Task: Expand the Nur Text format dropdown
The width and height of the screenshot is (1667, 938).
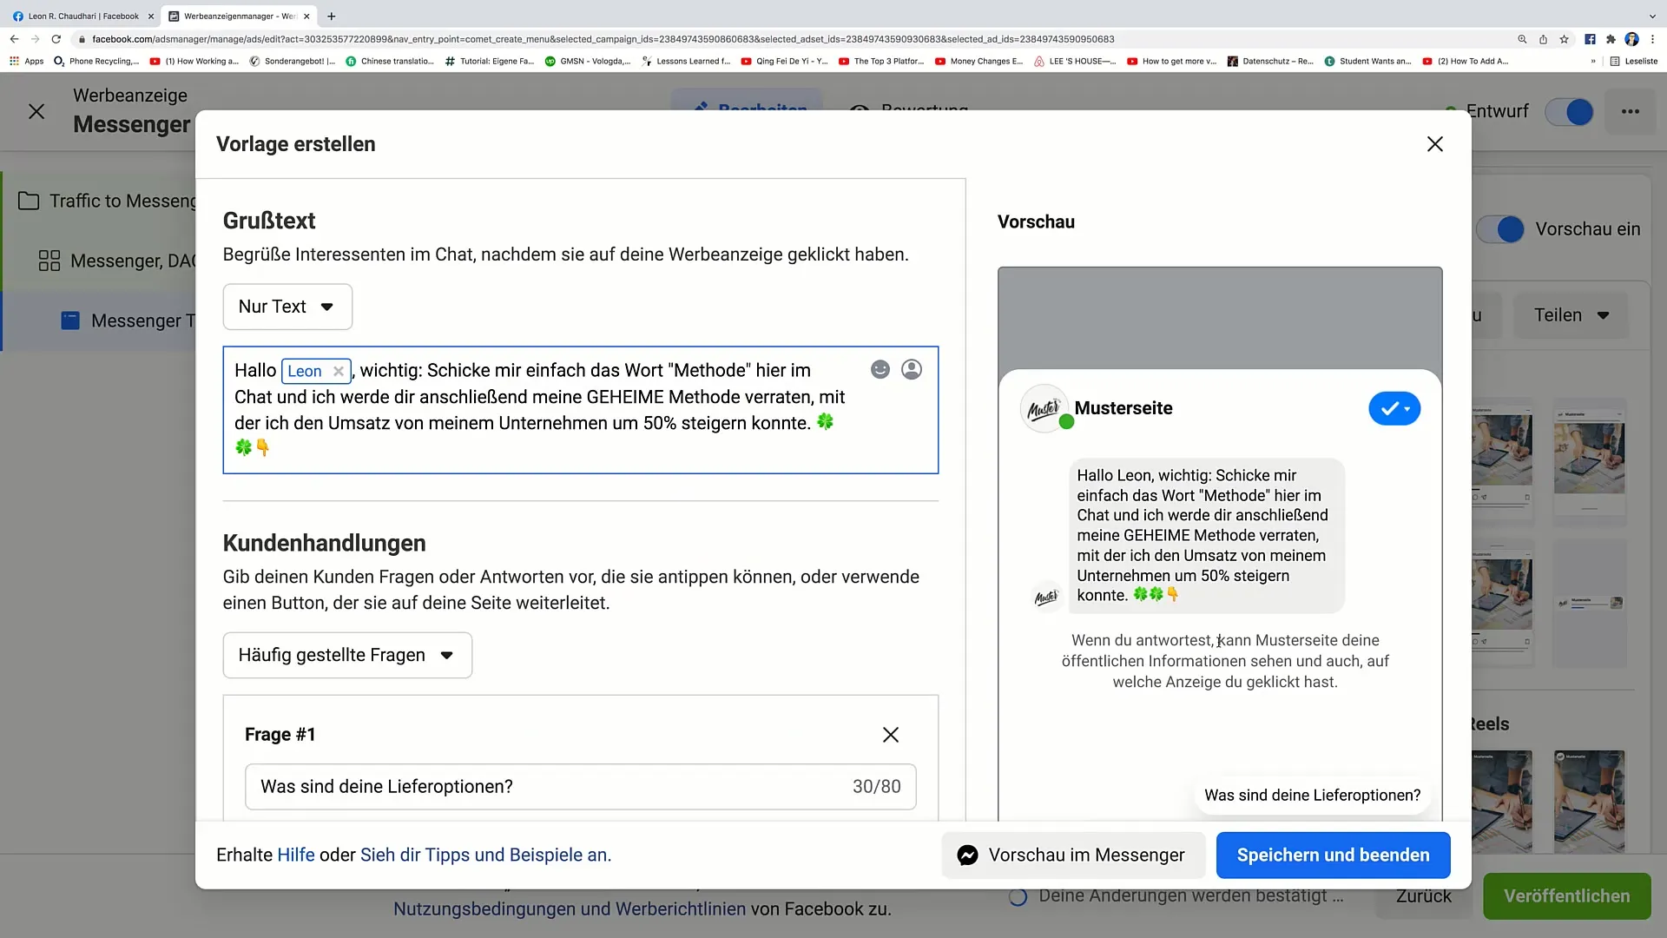Action: [287, 306]
